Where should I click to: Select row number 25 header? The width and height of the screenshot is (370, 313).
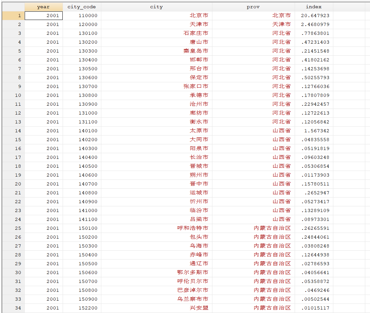(13, 228)
